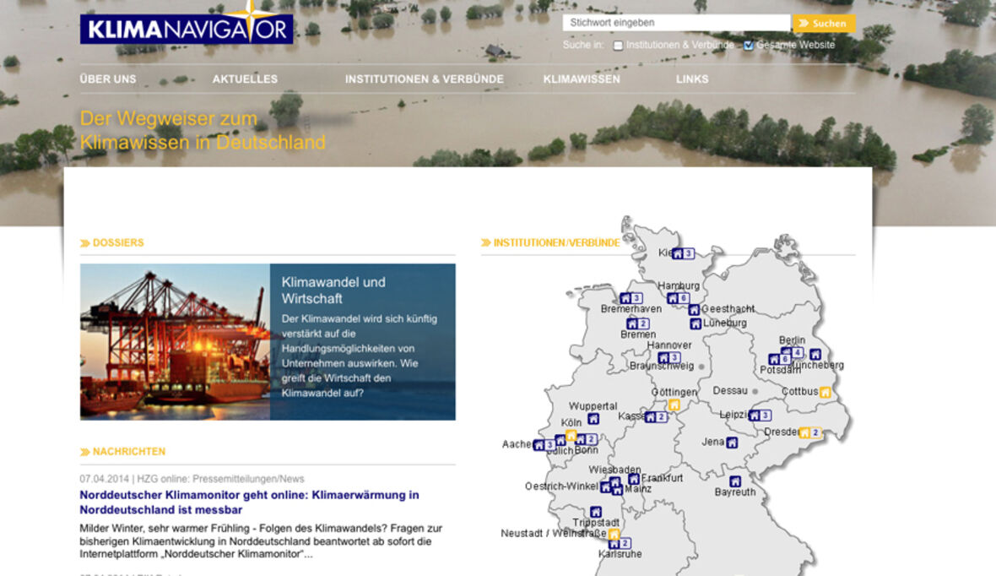Select the Wuppertal house icon
996x576 pixels.
[x=593, y=418]
